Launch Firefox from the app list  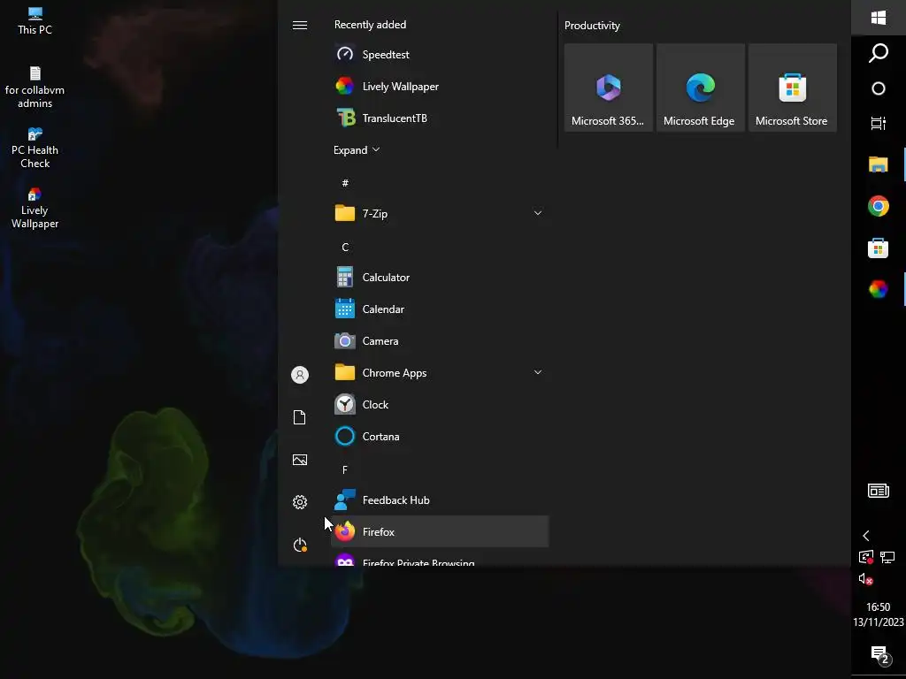click(x=439, y=531)
